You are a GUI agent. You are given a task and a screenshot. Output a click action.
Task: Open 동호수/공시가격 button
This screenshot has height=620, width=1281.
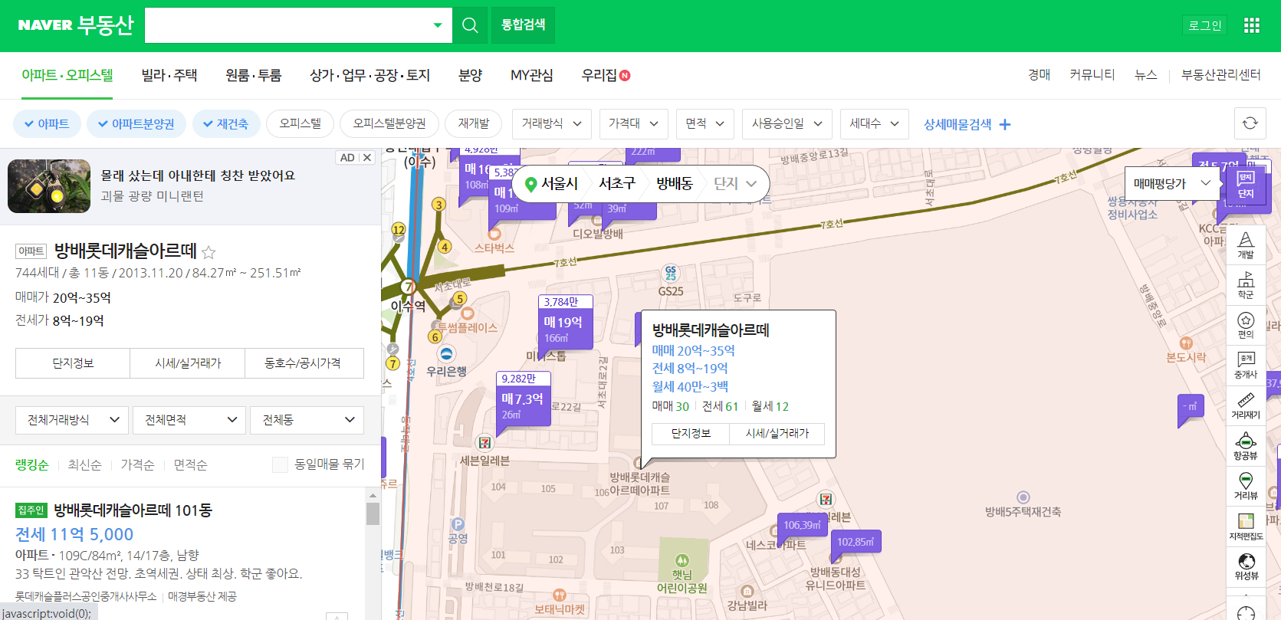304,363
